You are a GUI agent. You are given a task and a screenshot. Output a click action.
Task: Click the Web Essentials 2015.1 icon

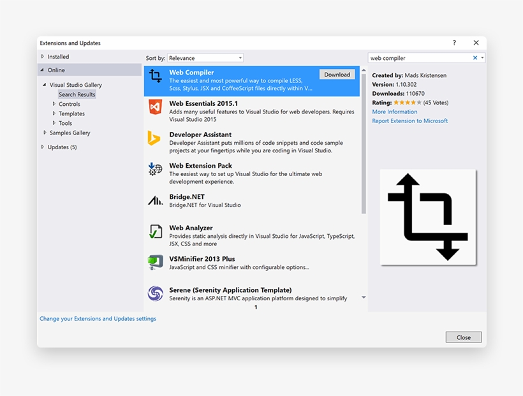click(156, 106)
